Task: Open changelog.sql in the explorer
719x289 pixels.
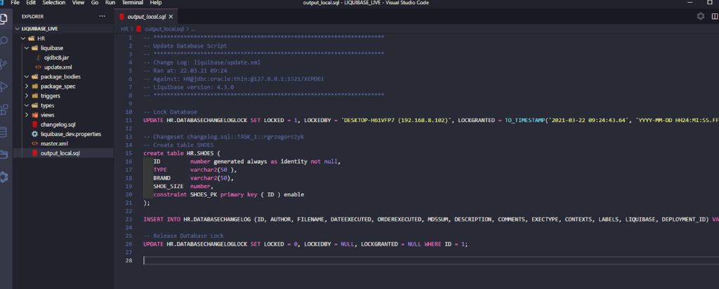Action: (x=57, y=124)
